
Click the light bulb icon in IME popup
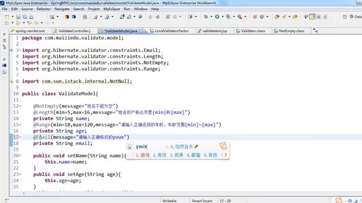click(130, 147)
